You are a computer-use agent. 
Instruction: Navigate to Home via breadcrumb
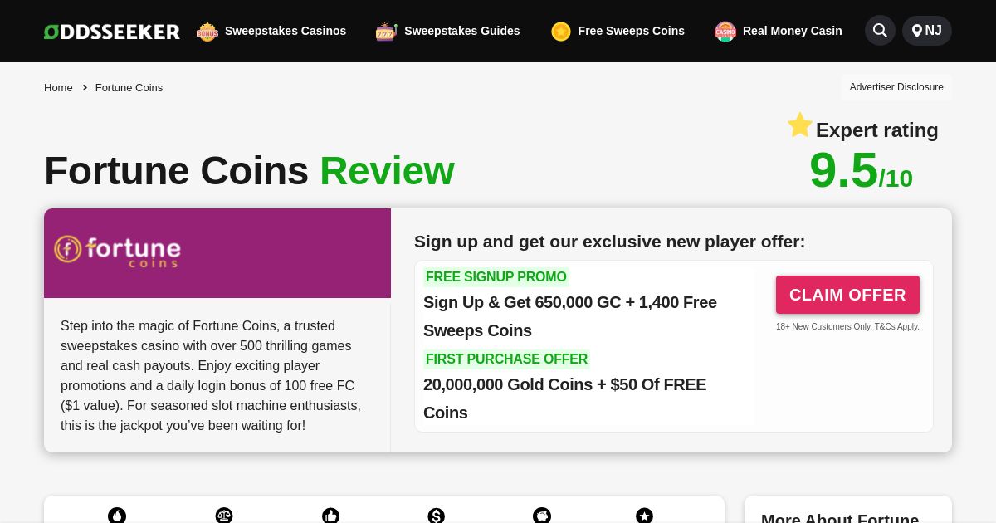point(58,87)
